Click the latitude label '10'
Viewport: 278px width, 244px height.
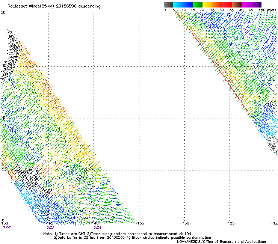pyautogui.click(x=3, y=118)
